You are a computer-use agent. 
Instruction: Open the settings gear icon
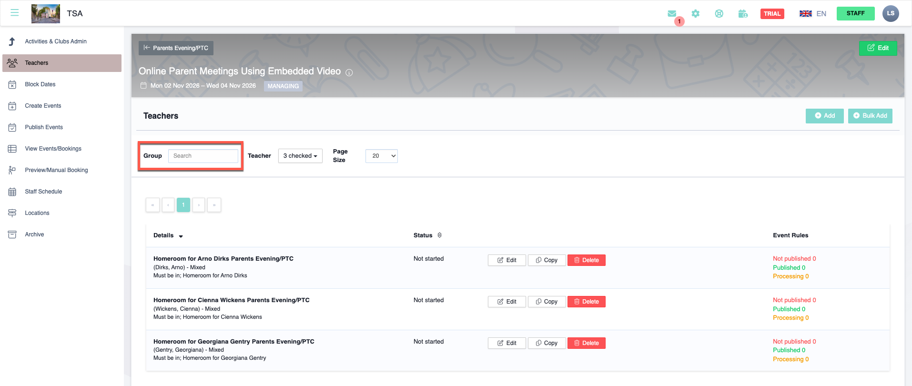click(x=696, y=14)
